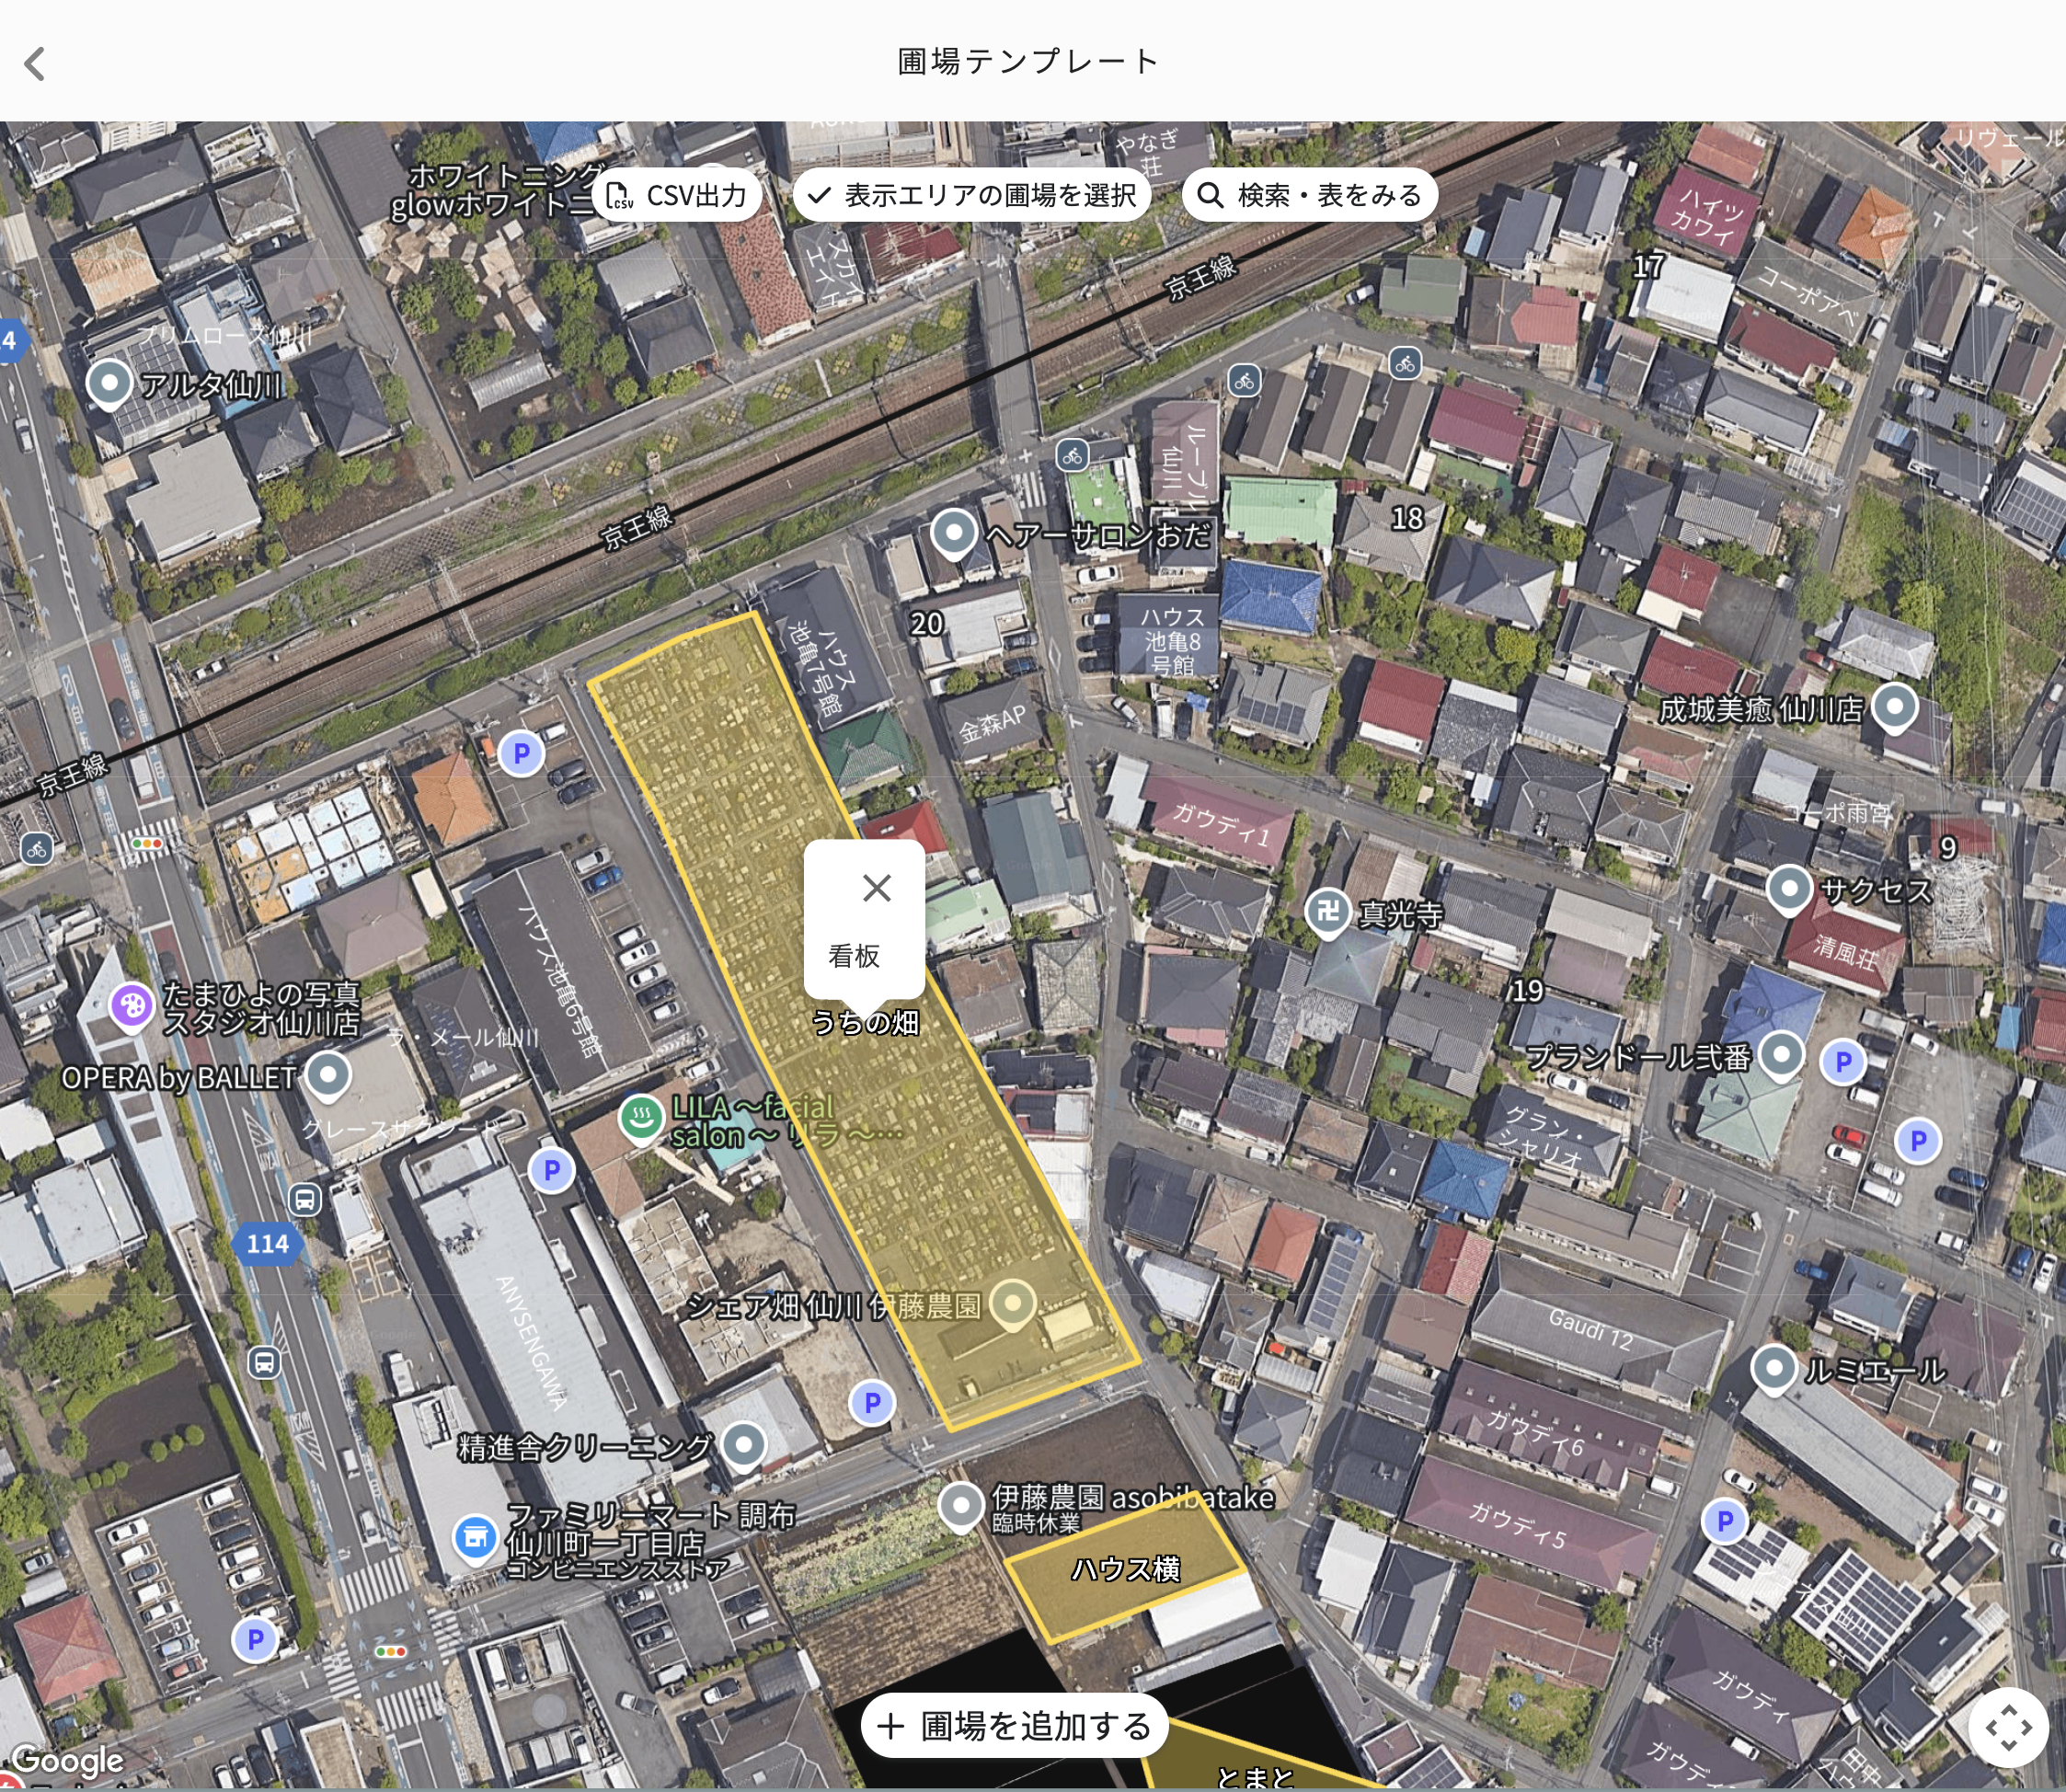
Task: Click the Google logo on map
Action: (x=68, y=1760)
